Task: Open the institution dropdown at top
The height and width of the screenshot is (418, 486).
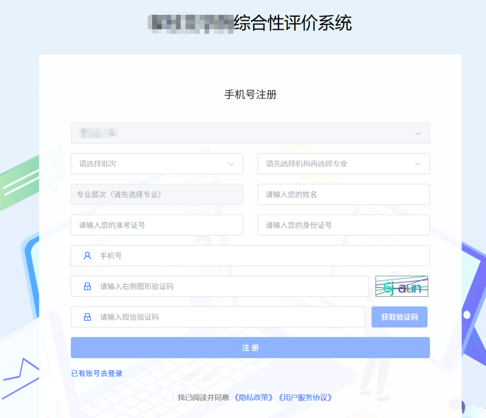Action: coord(250,133)
